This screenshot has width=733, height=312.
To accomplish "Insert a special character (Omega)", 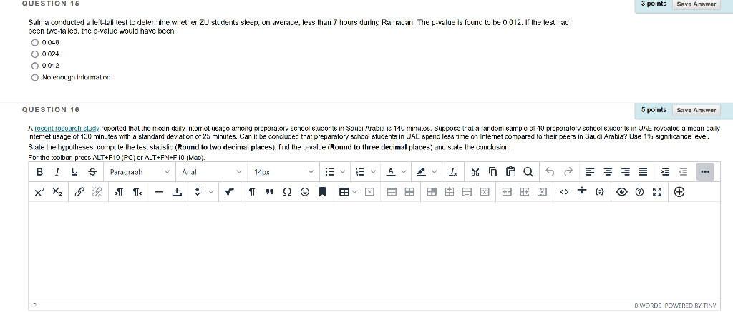I will tap(287, 191).
